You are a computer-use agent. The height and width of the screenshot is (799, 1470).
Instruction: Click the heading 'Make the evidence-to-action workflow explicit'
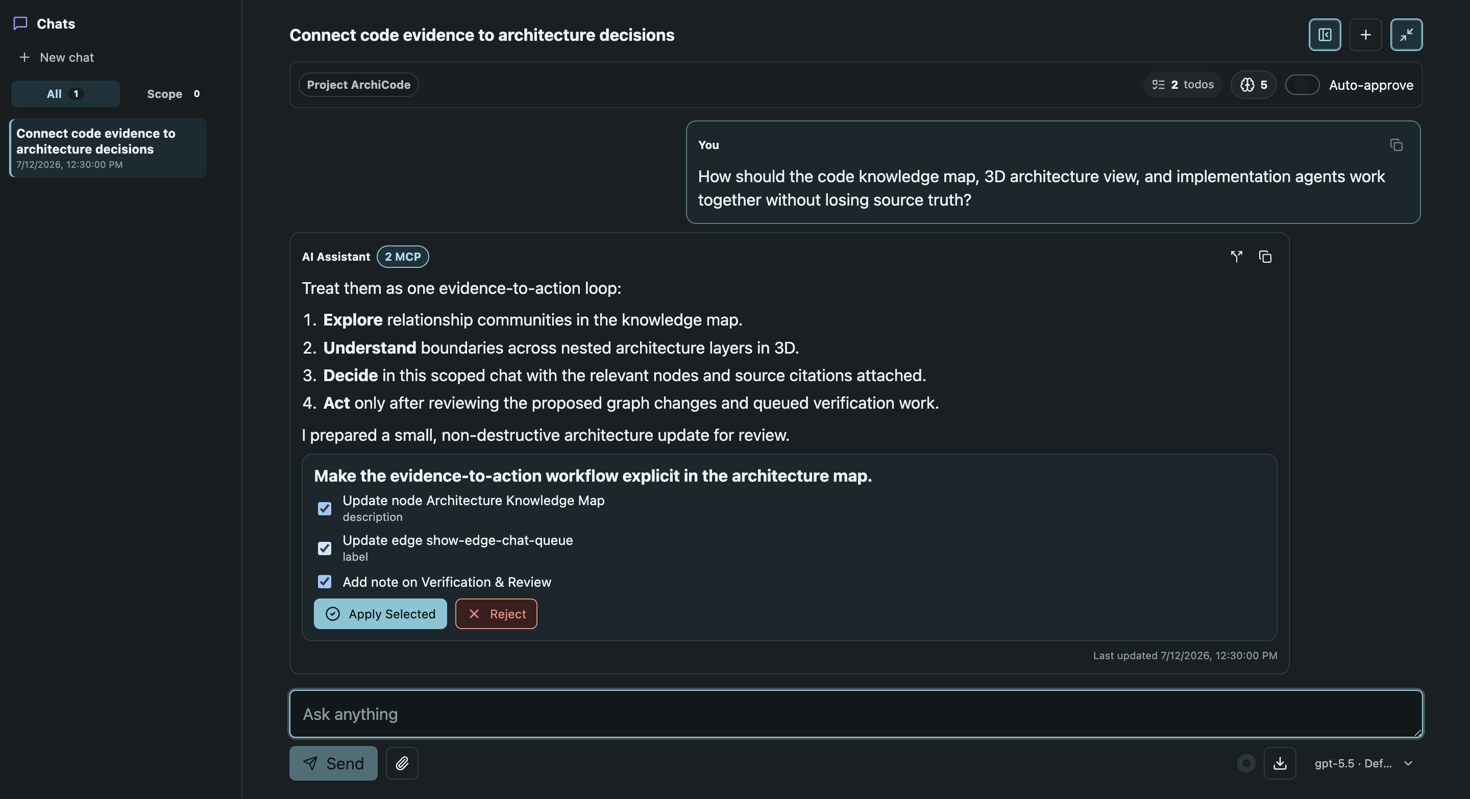(592, 476)
